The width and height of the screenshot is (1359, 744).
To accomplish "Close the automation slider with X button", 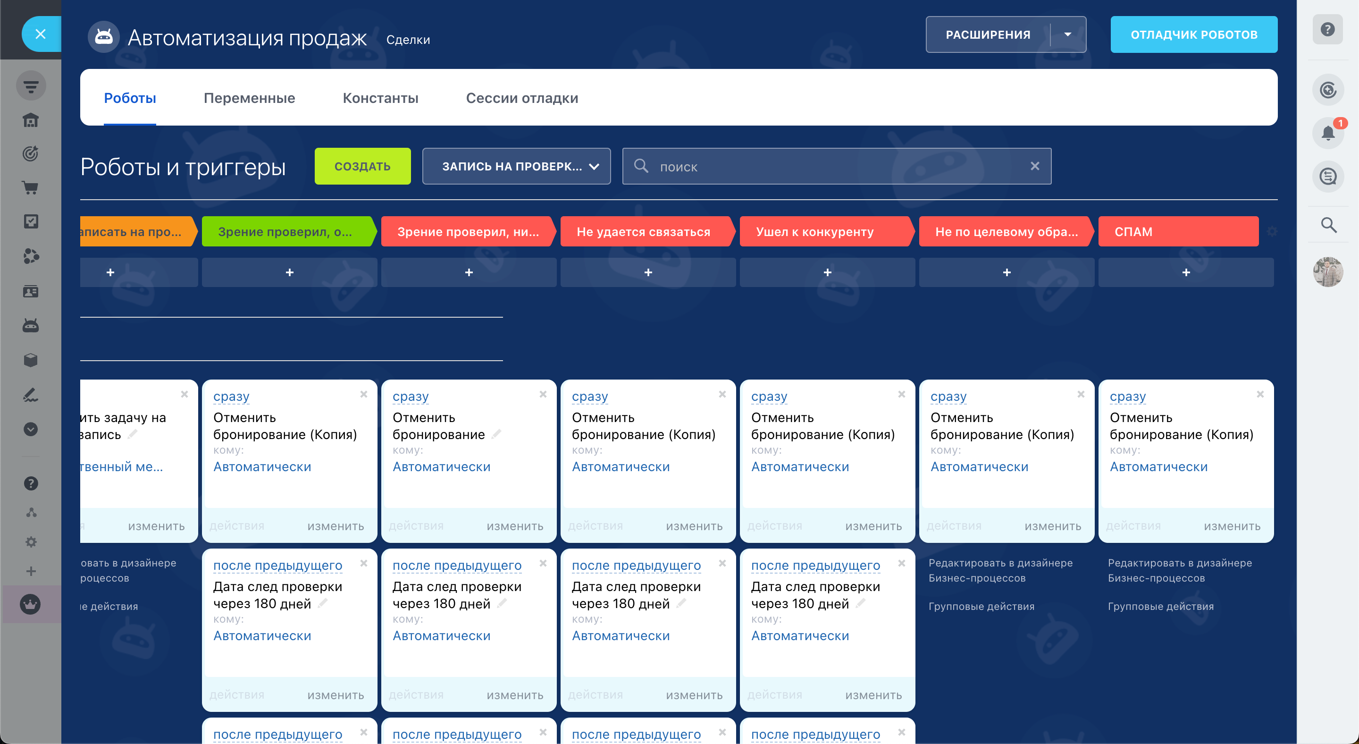I will click(x=41, y=34).
